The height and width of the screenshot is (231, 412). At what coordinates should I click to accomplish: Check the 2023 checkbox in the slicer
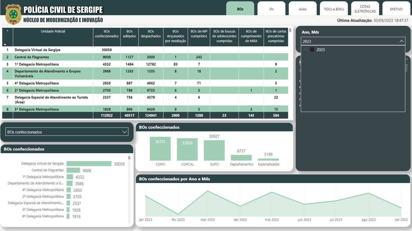coord(312,50)
